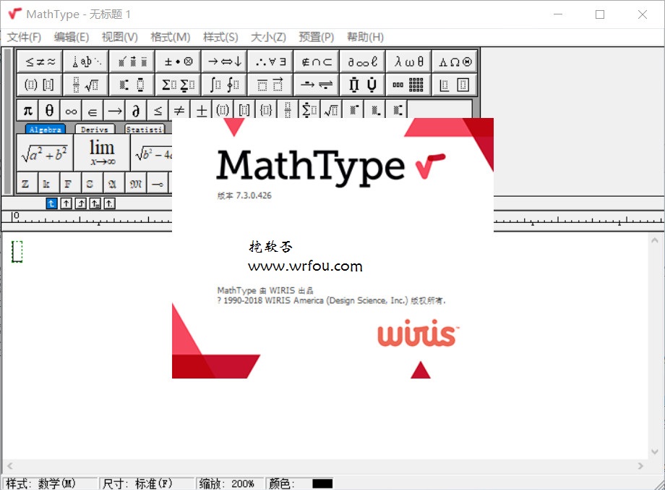Open the miscellaneous symbols palette (∂∞ℓ)
Viewport: 665px width, 490px height.
click(x=363, y=62)
